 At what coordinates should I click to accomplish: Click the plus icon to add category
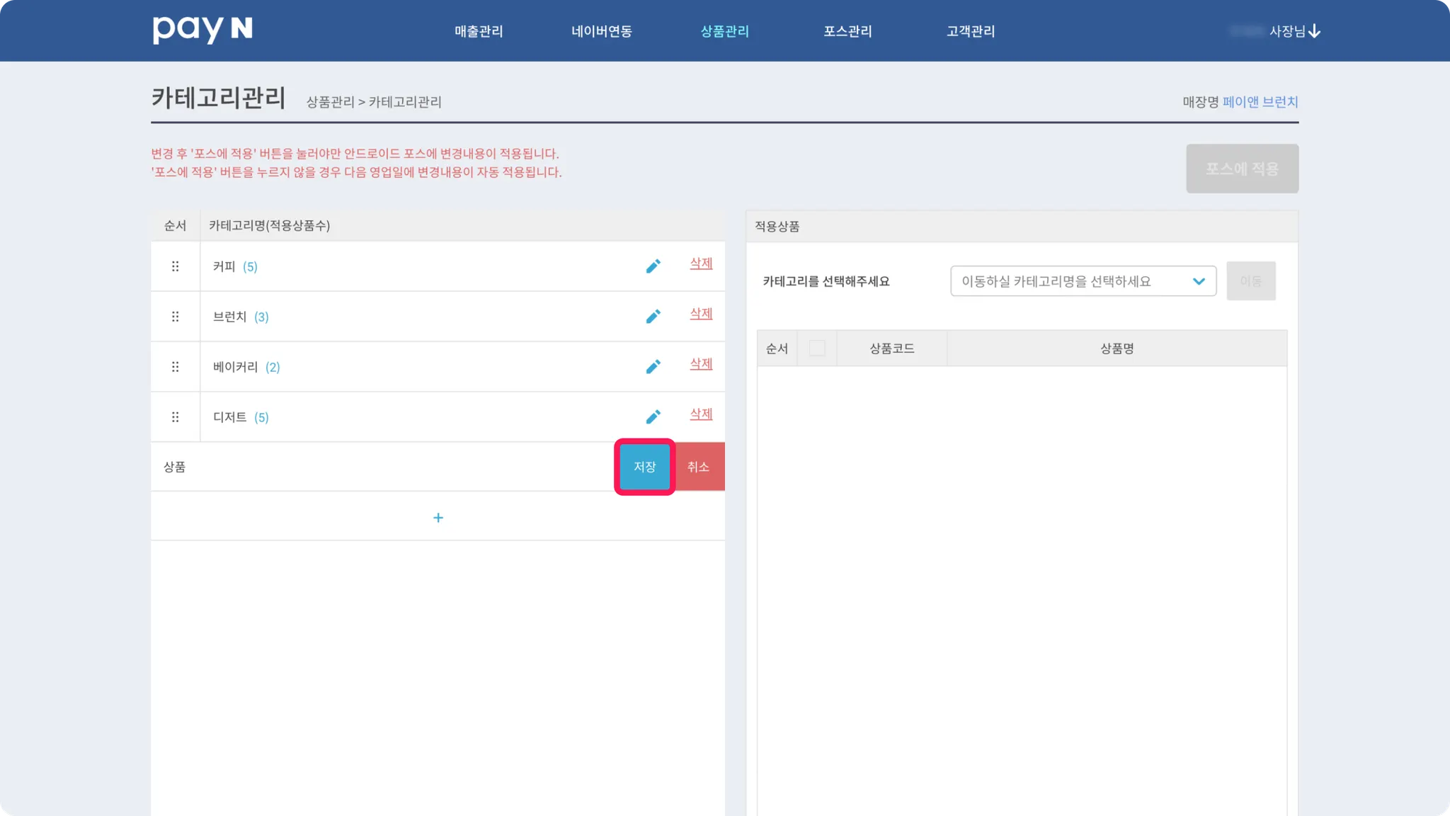coord(438,518)
